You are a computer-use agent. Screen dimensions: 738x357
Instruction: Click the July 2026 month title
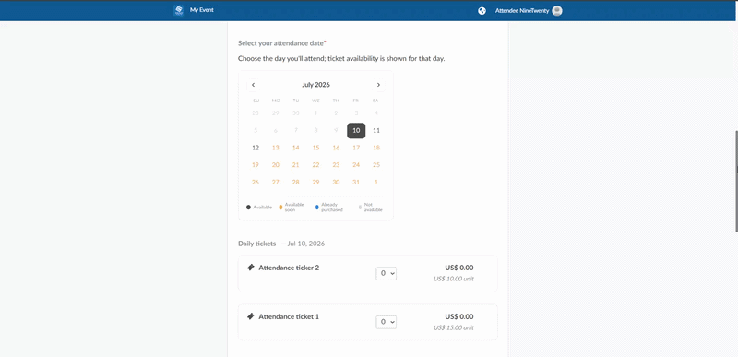tap(315, 85)
